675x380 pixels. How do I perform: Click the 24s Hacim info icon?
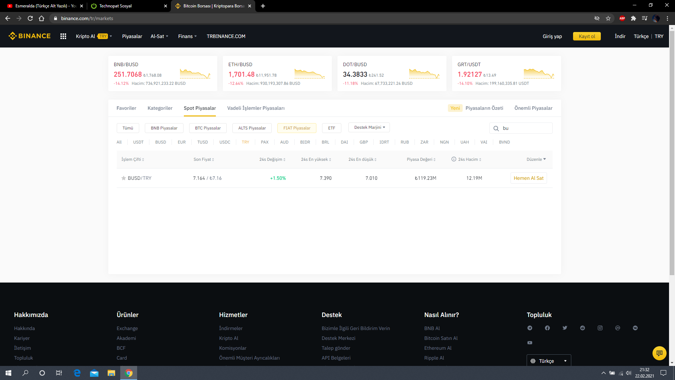454,159
